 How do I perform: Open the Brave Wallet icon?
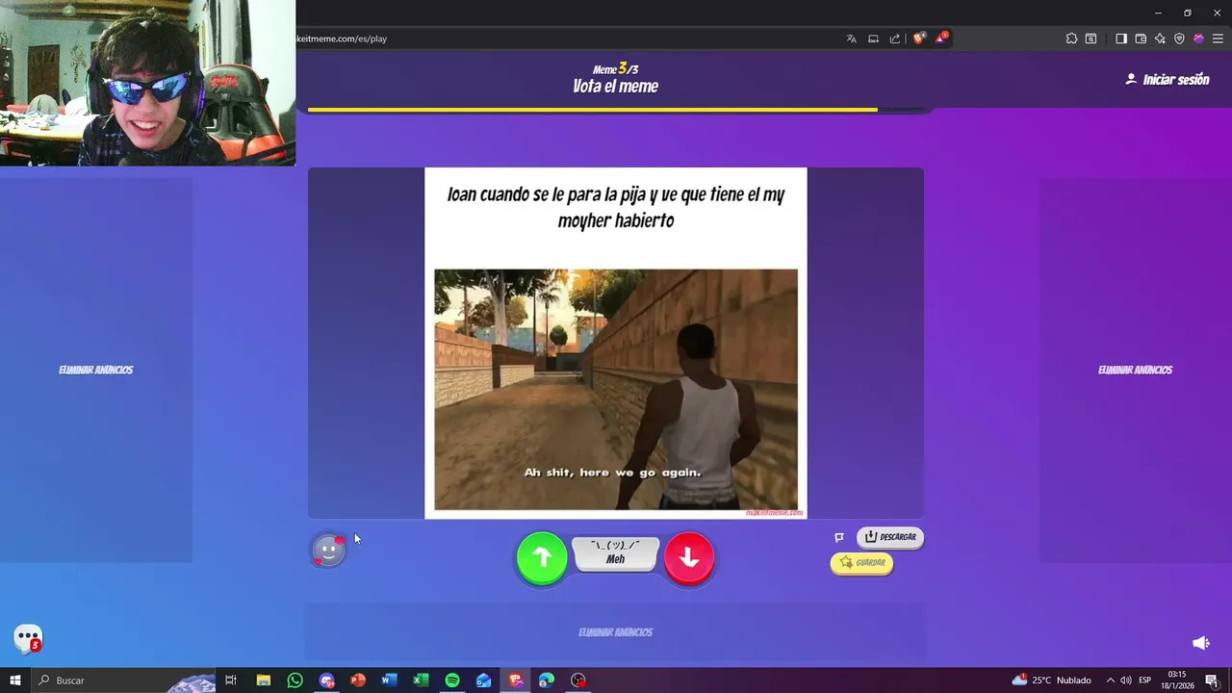[1141, 38]
